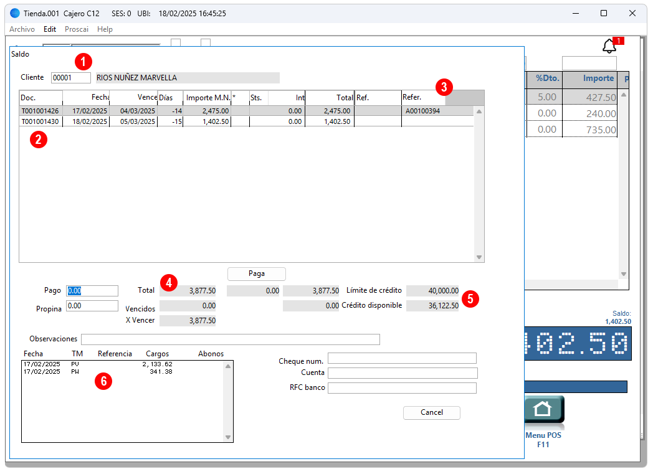Click into the Propina field
The image size is (653, 474).
tap(92, 306)
